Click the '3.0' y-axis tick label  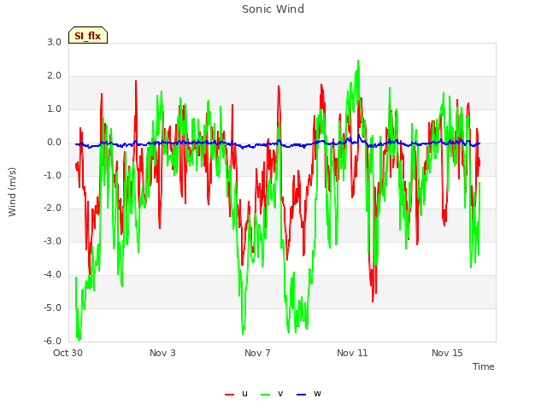pos(55,43)
